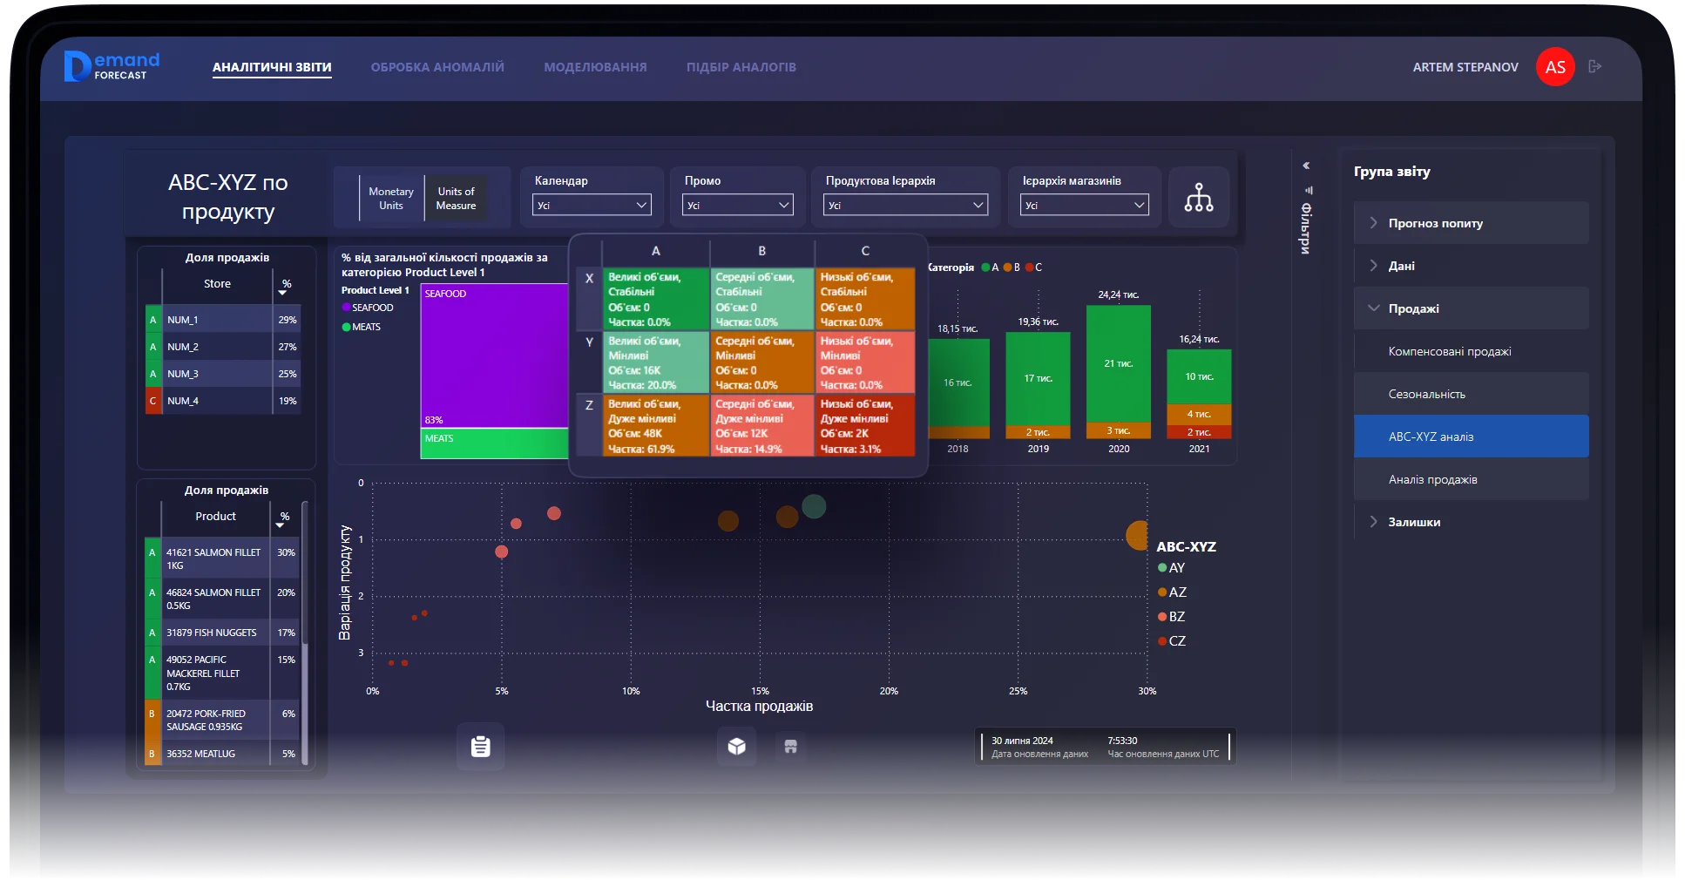Select the store view icon
The image size is (1685, 880).
(x=790, y=747)
